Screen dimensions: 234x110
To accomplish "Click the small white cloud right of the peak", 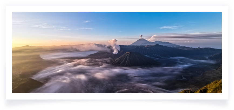I will (152, 38).
